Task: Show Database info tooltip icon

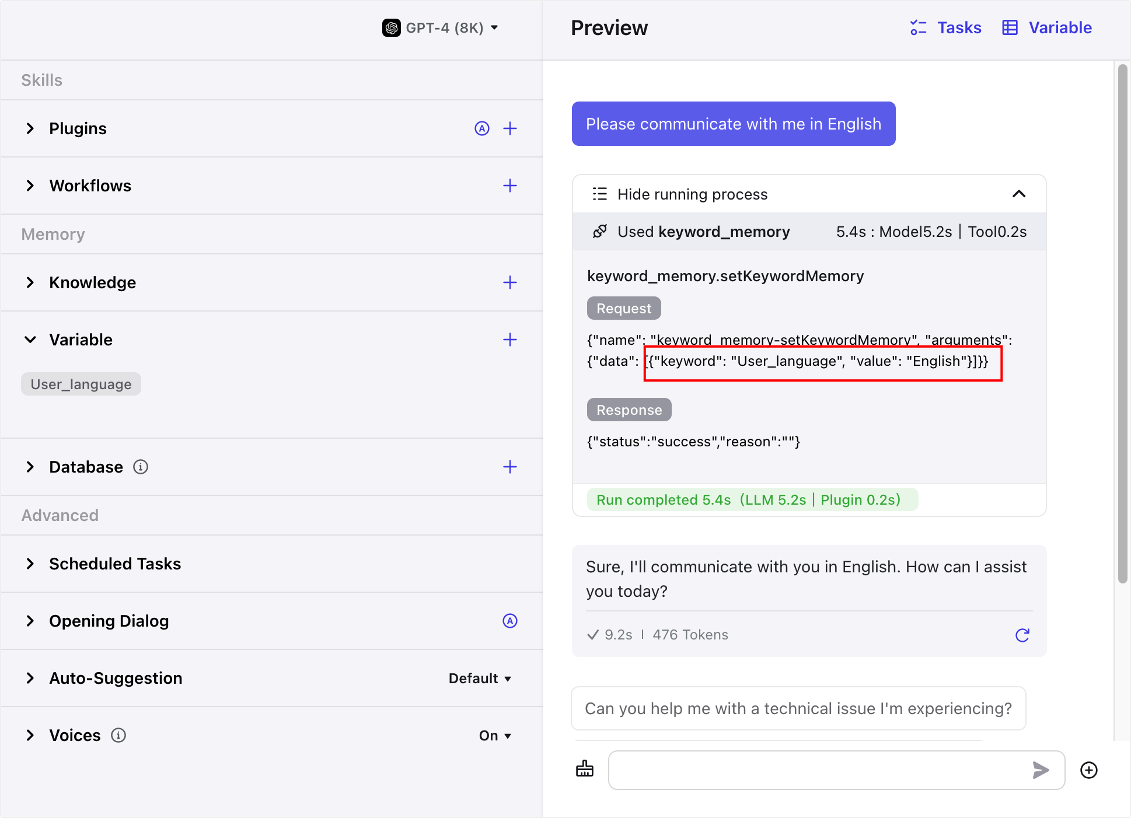Action: 141,467
